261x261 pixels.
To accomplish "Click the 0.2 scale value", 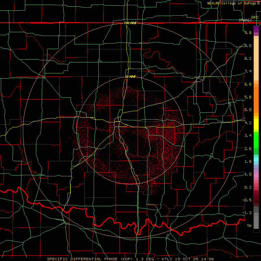I will 248,187.
